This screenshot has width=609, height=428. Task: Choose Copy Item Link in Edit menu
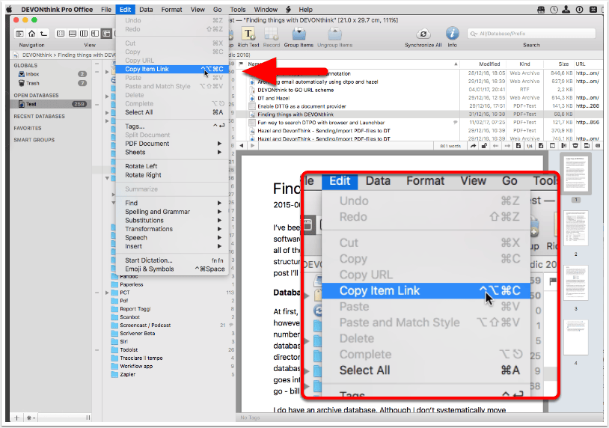coord(171,69)
